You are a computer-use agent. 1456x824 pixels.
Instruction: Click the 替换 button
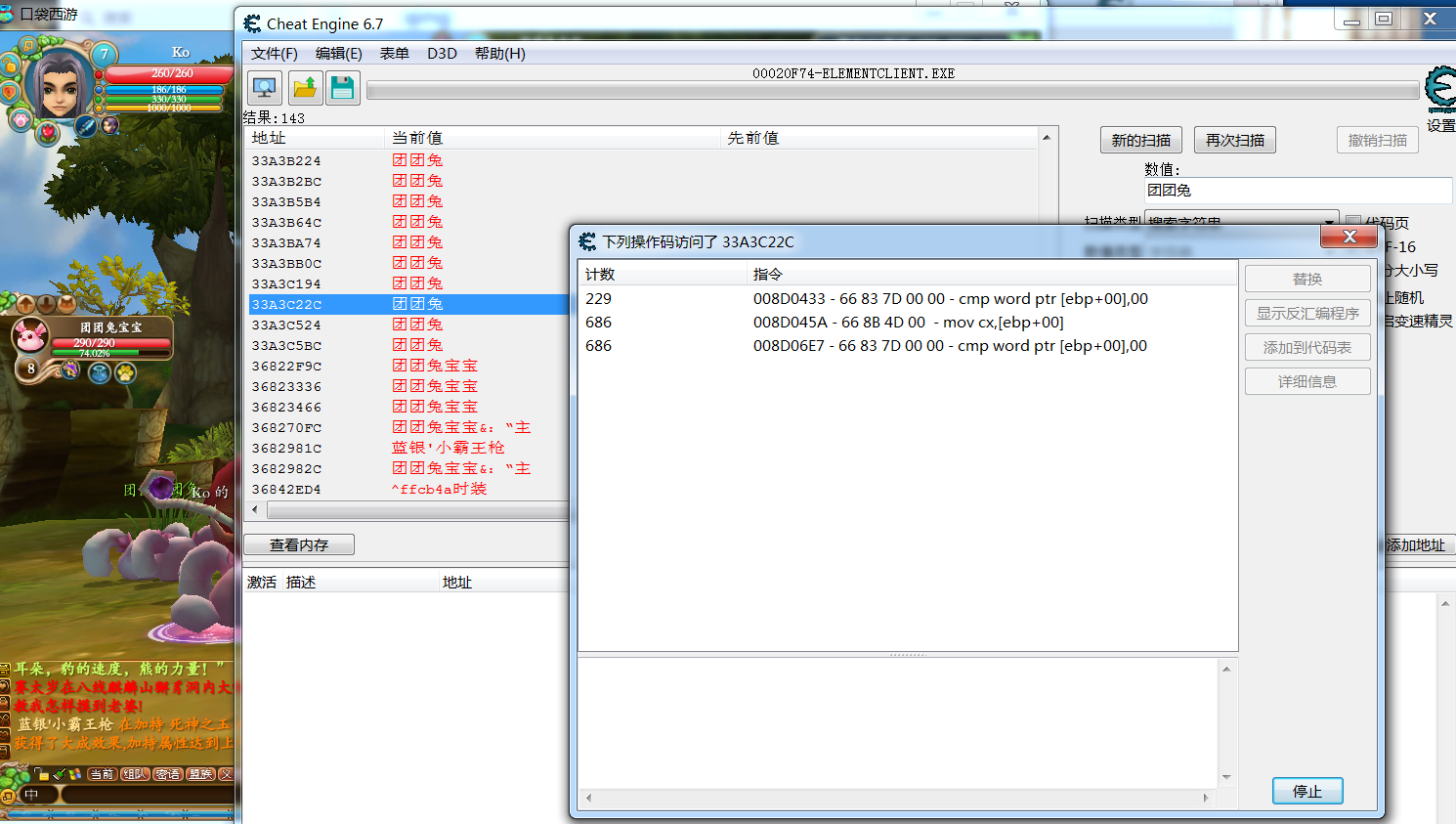point(1307,279)
